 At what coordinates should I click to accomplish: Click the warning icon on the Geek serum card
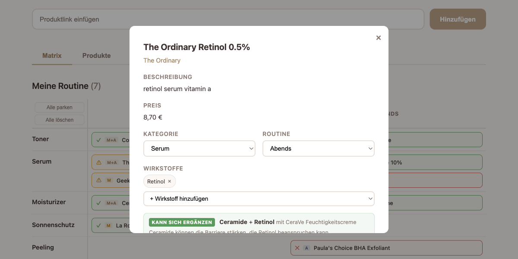(x=99, y=180)
